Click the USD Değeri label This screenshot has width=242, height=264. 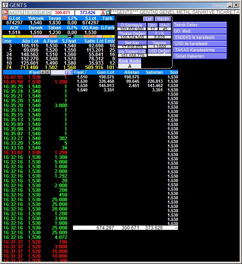click(159, 51)
